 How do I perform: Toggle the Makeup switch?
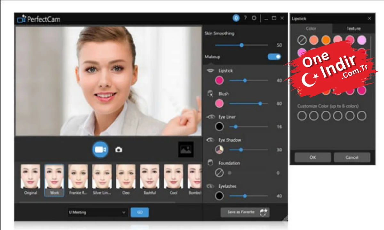pyautogui.click(x=274, y=57)
